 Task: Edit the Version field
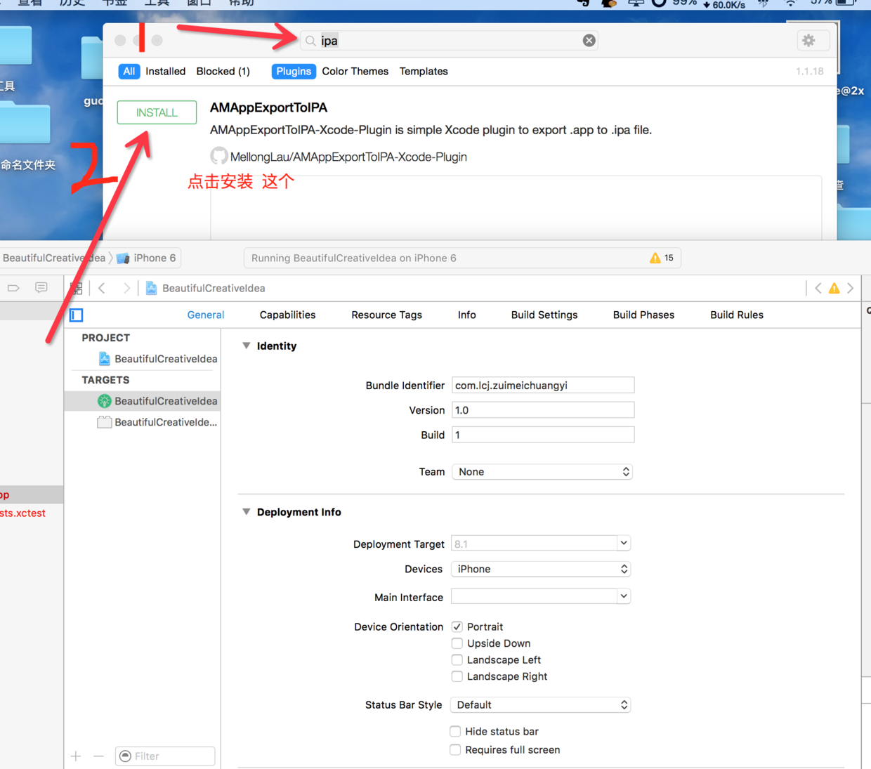coord(543,410)
